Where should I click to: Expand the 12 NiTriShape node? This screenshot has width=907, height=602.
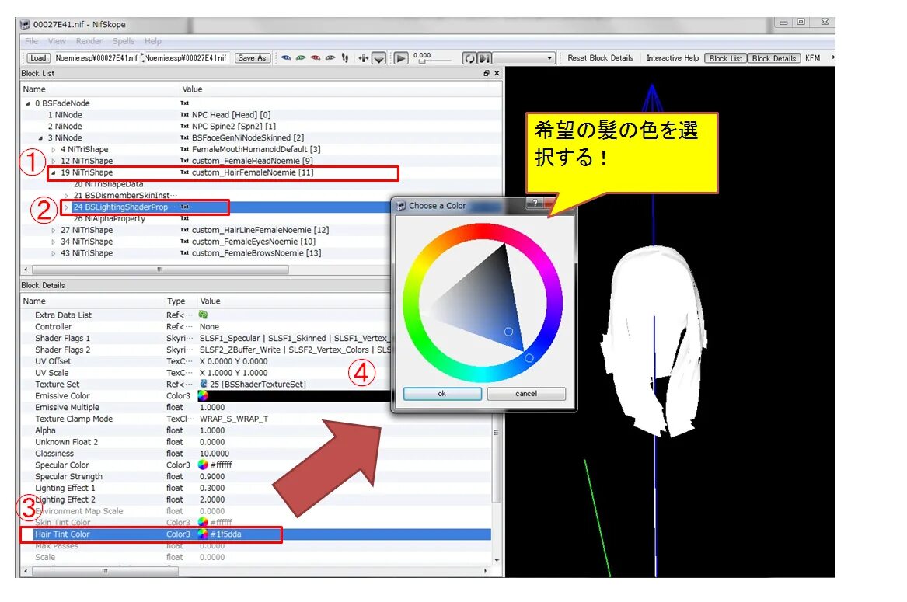point(53,162)
